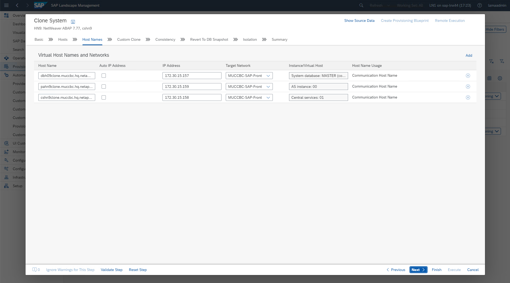Go to the Custom Clone step
510x283 pixels.
pos(129,39)
